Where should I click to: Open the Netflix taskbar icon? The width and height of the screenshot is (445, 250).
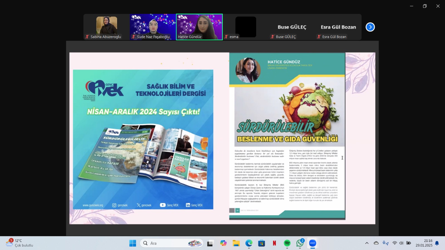point(274,243)
